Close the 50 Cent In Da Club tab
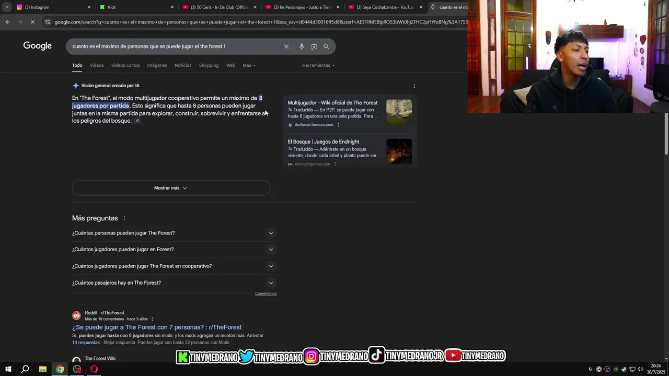Viewport: 669px width, 376px height. tap(255, 7)
